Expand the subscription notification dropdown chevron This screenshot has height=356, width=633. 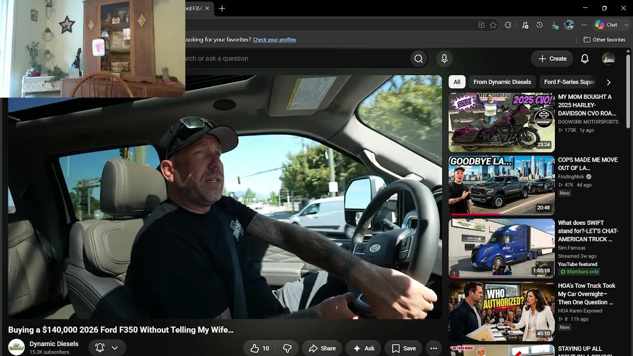click(x=115, y=348)
